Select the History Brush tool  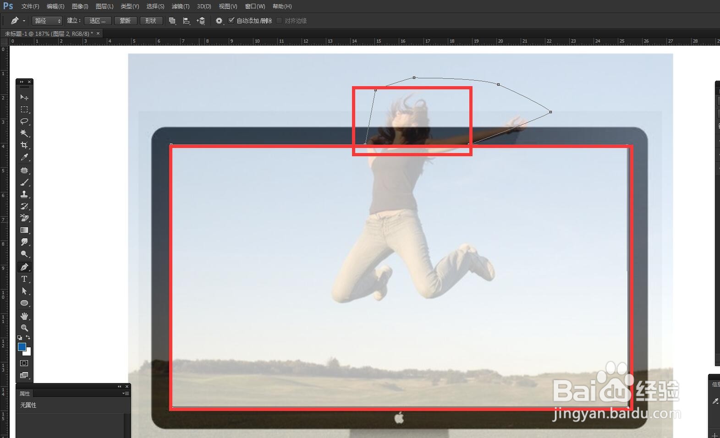tap(24, 206)
